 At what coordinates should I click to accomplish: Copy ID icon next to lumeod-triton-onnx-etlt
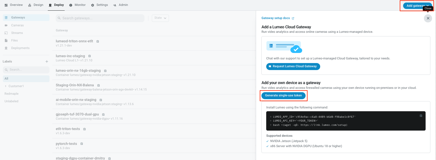(98, 41)
